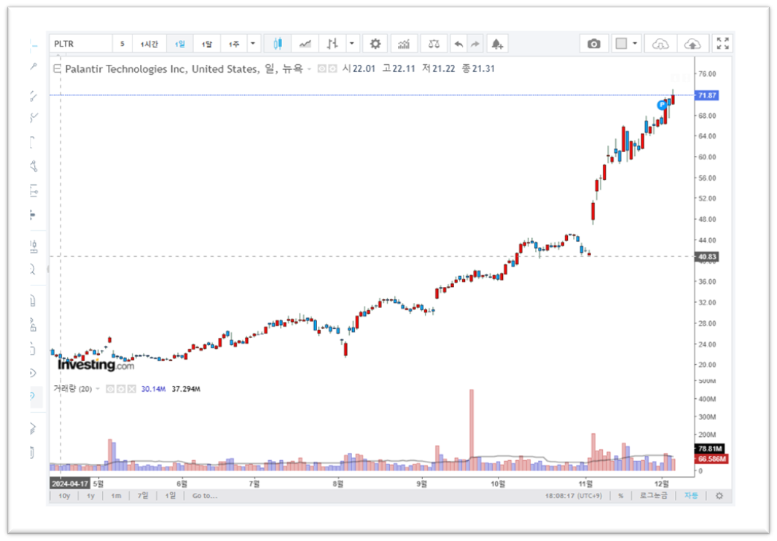Click the PLTR symbol search field
This screenshot has width=777, height=541.
click(x=81, y=44)
